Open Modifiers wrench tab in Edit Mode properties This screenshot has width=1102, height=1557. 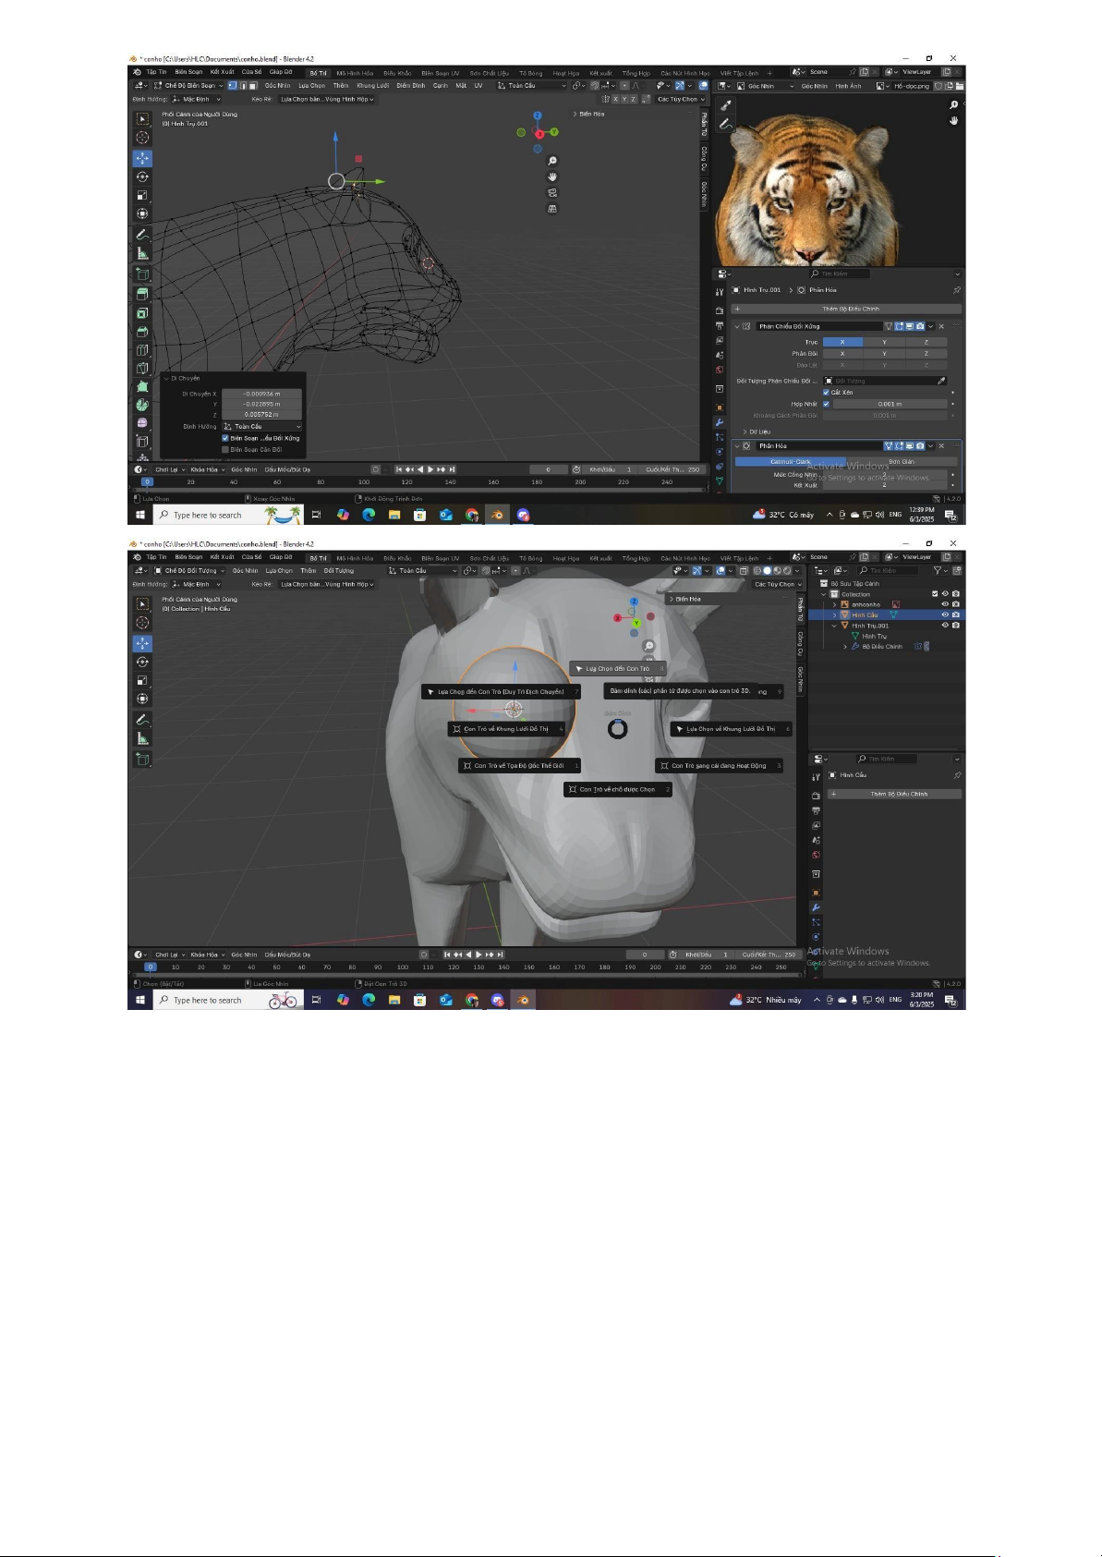[x=720, y=422]
